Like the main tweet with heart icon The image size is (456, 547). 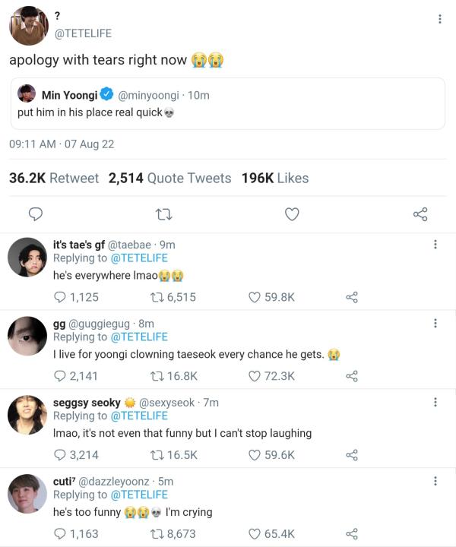(292, 215)
